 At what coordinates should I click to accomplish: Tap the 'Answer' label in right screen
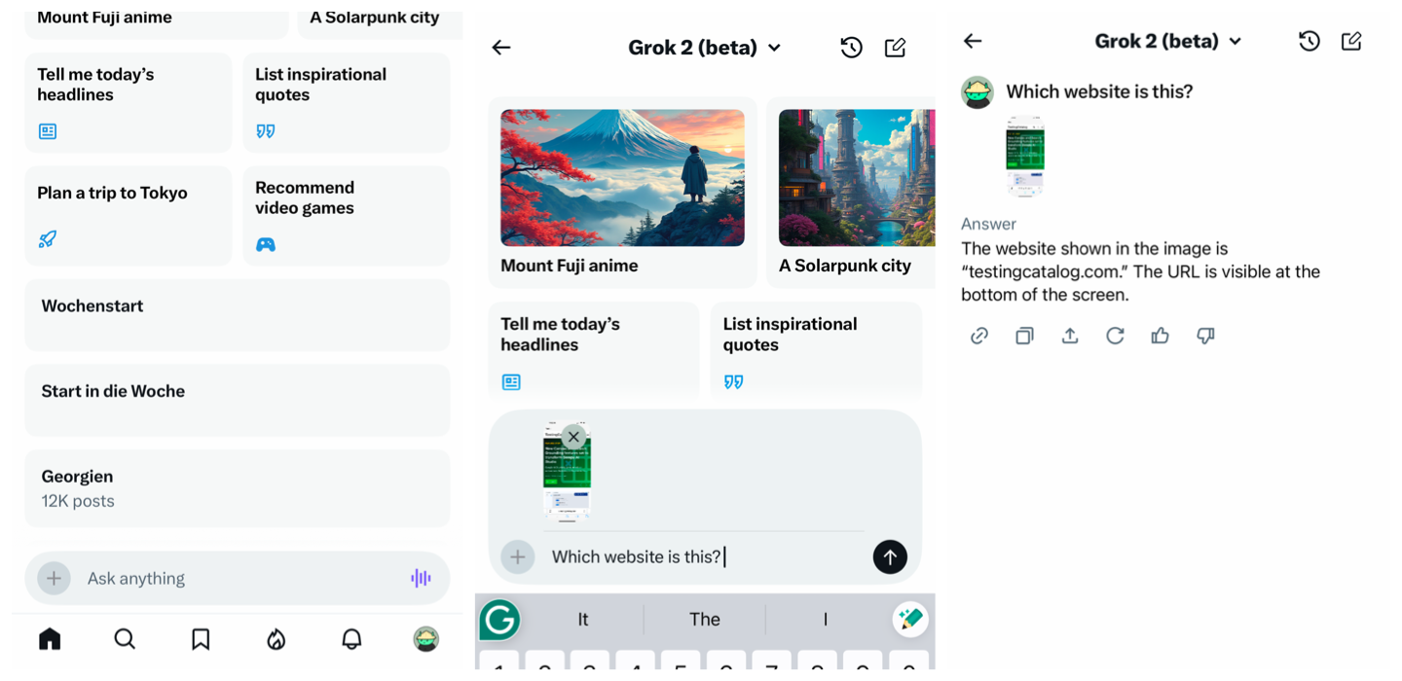[988, 224]
